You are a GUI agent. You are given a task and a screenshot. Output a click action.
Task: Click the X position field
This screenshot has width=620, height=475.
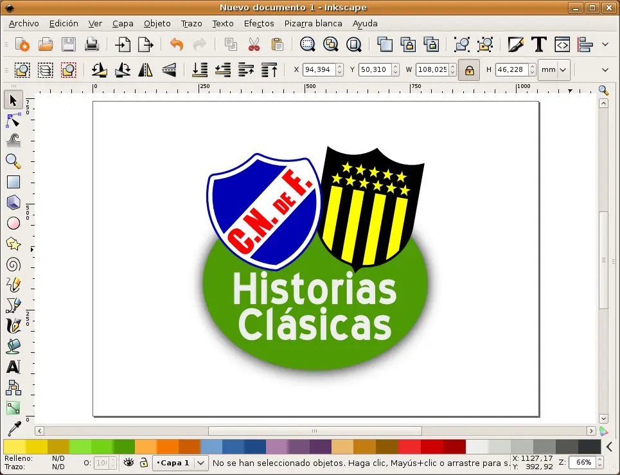[319, 70]
